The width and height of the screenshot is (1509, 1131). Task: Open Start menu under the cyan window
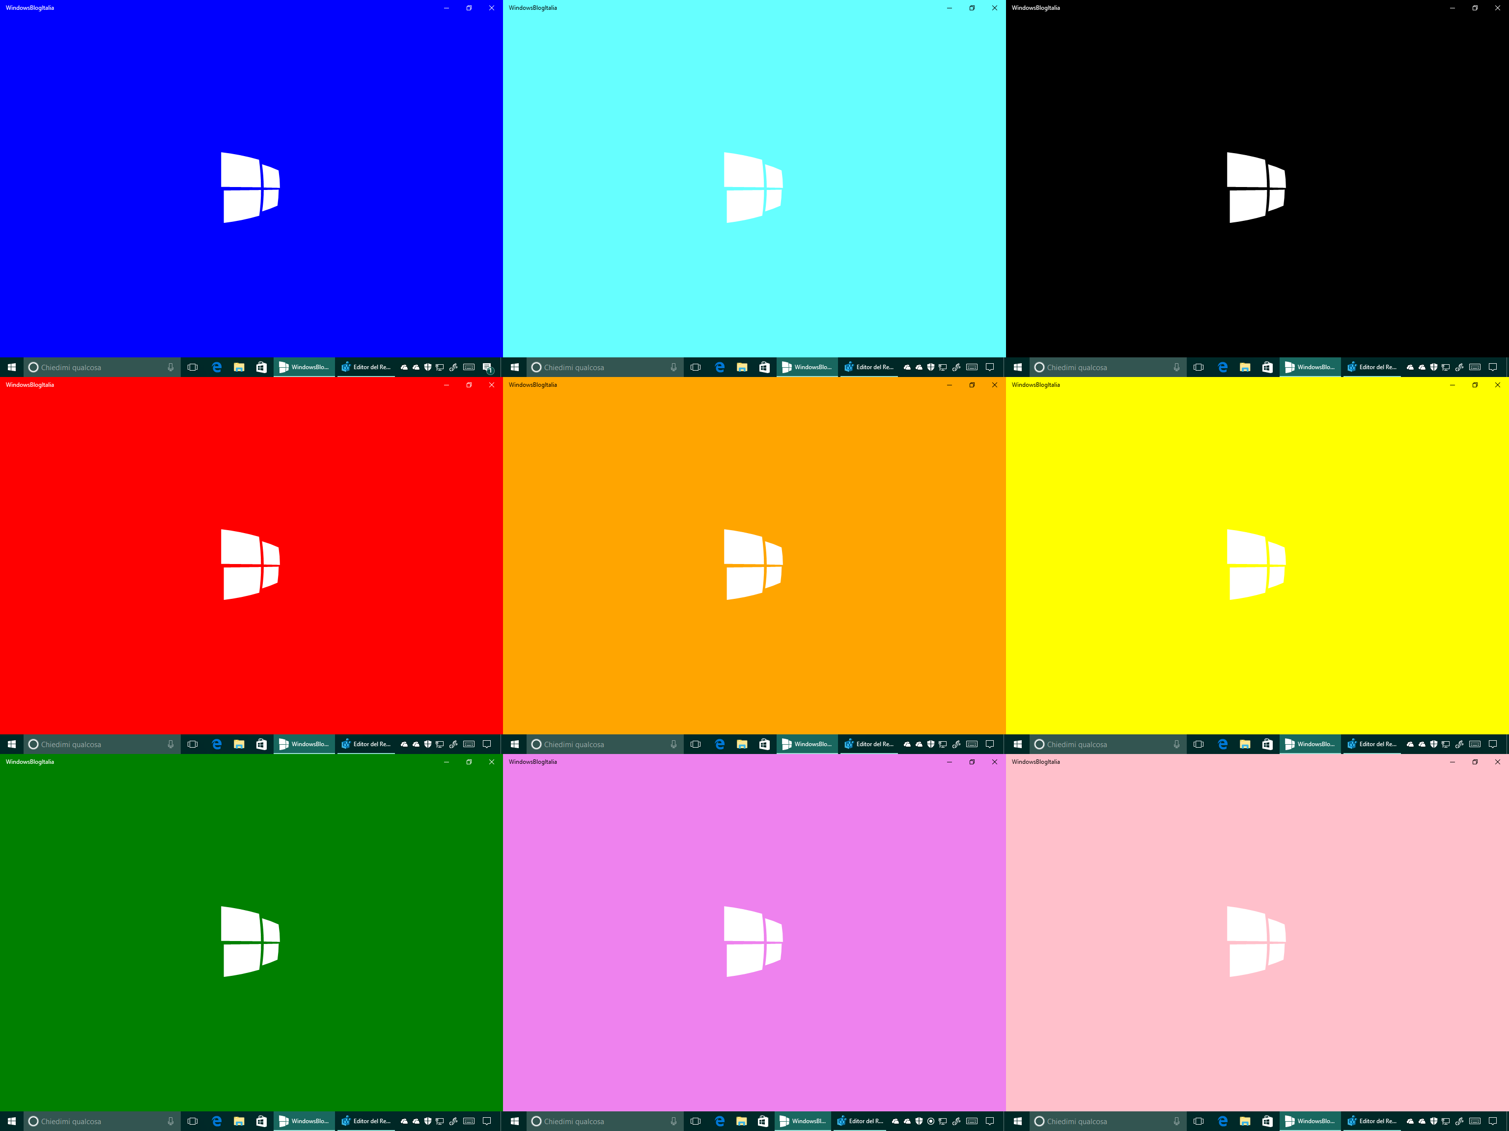(514, 368)
